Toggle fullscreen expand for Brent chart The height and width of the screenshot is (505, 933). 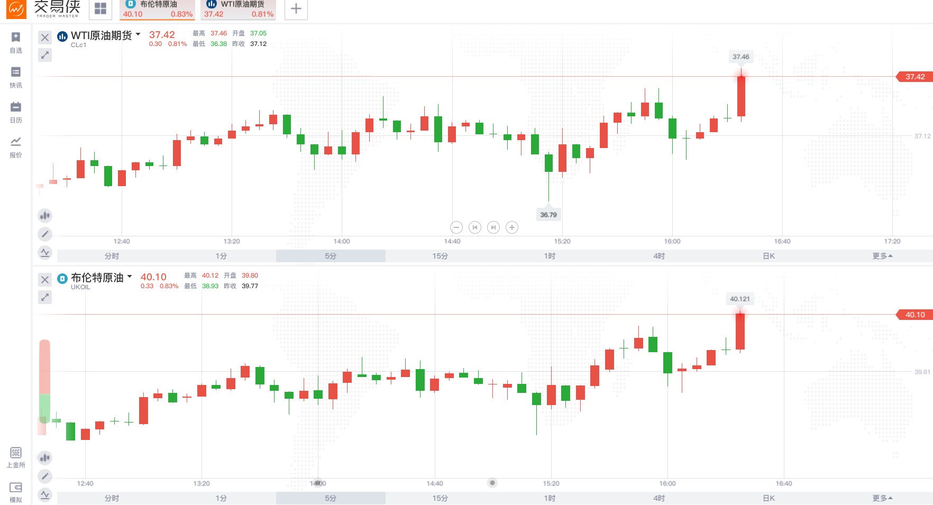click(x=45, y=297)
